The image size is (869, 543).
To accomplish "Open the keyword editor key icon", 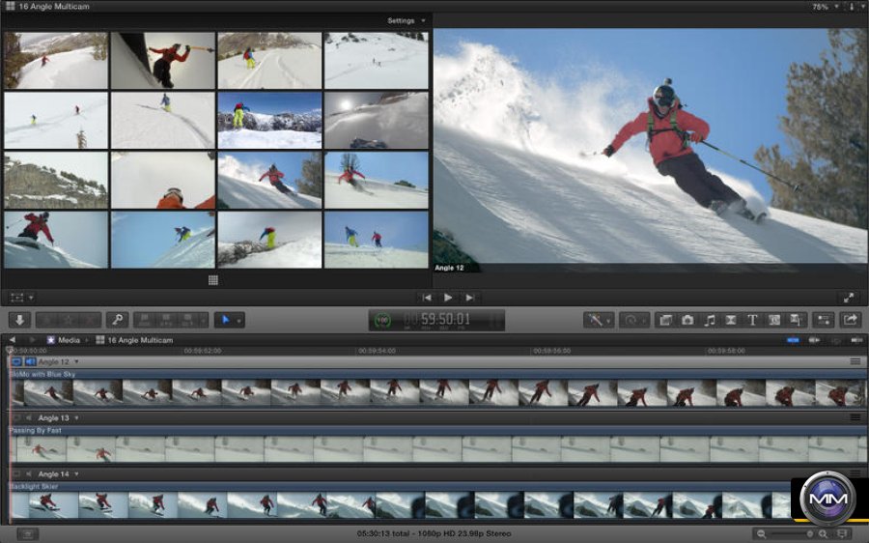I will pyautogui.click(x=117, y=320).
